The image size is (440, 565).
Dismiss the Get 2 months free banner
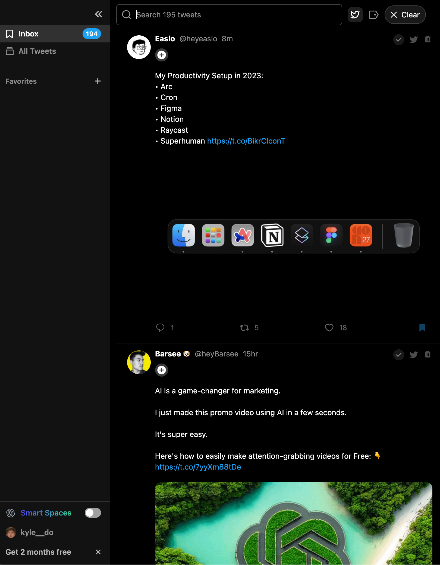[98, 552]
